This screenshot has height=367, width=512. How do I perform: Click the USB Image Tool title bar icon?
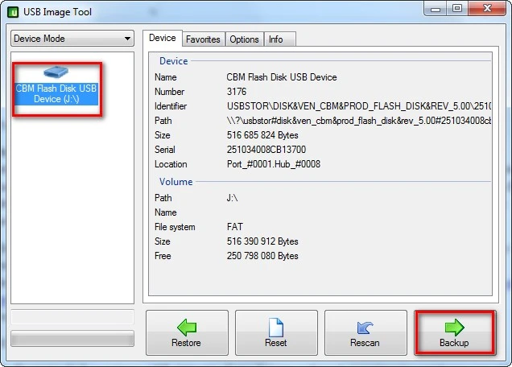(x=13, y=12)
